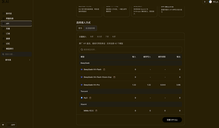The image size is (219, 128).
Task: Click the gift icon next to Hy3
Action: pos(90,98)
